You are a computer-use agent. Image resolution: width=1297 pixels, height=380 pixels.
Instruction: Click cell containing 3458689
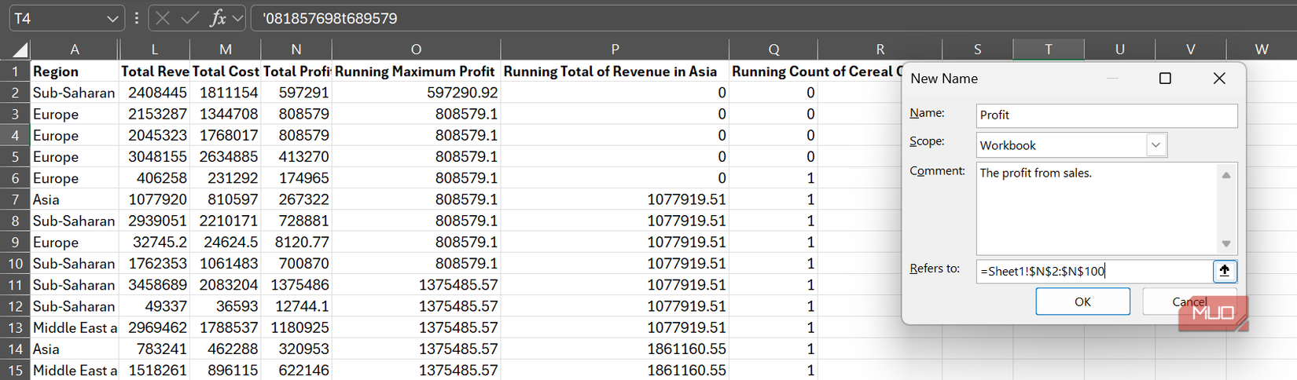(x=155, y=285)
